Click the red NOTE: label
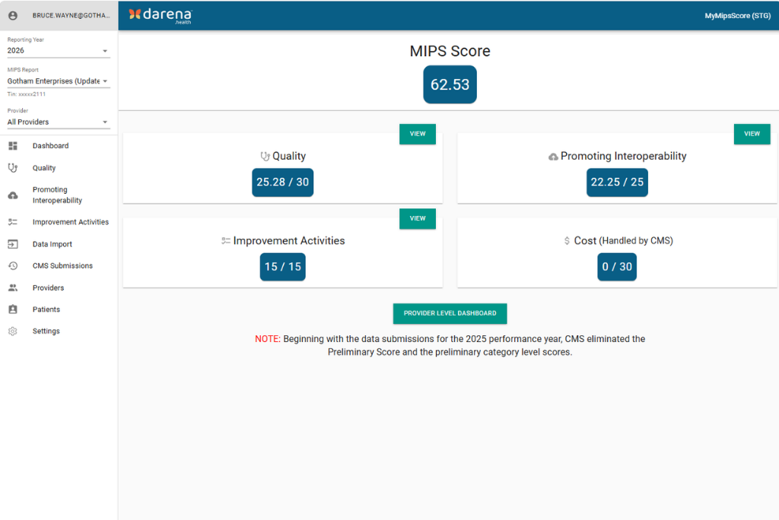The width and height of the screenshot is (779, 520). (268, 339)
